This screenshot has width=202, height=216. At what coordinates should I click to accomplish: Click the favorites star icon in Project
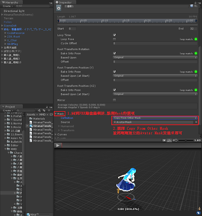[x=49, y=111]
